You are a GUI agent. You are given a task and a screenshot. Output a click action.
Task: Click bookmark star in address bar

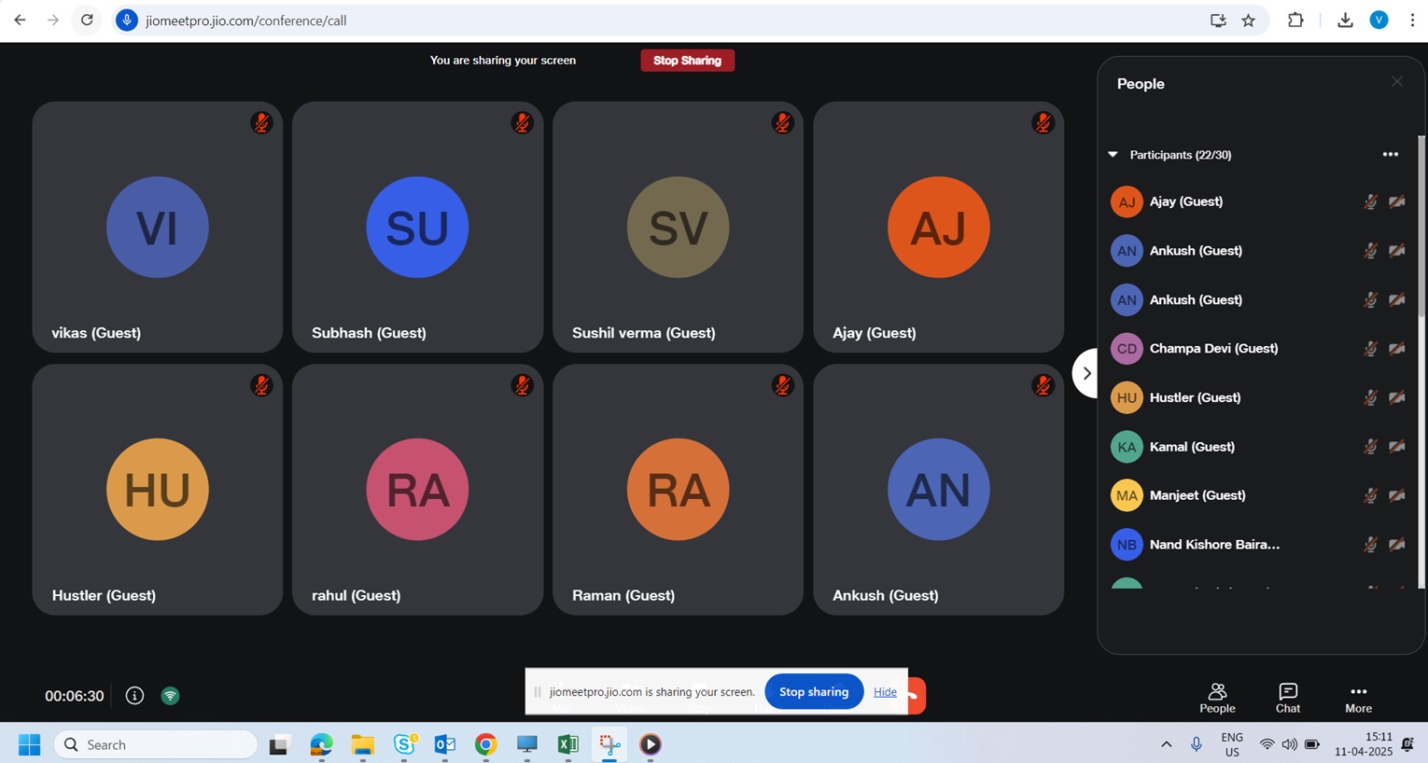tap(1248, 21)
